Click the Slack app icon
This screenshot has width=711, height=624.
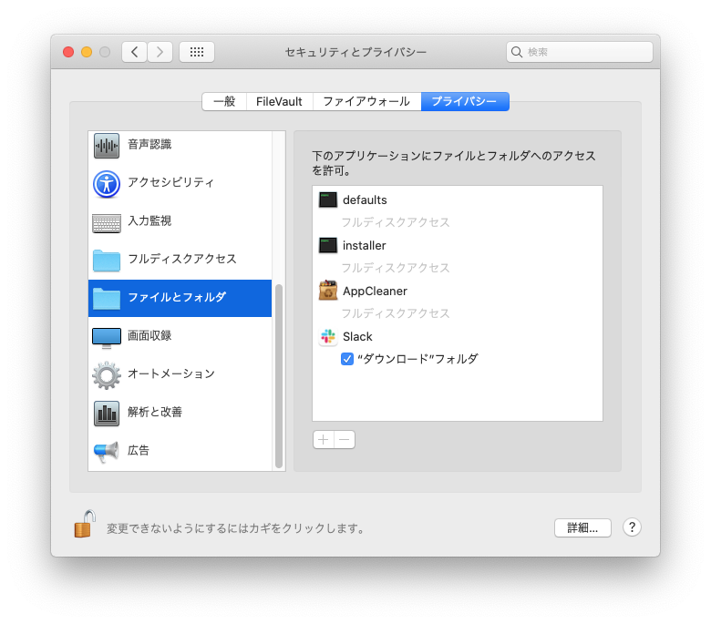click(x=328, y=337)
